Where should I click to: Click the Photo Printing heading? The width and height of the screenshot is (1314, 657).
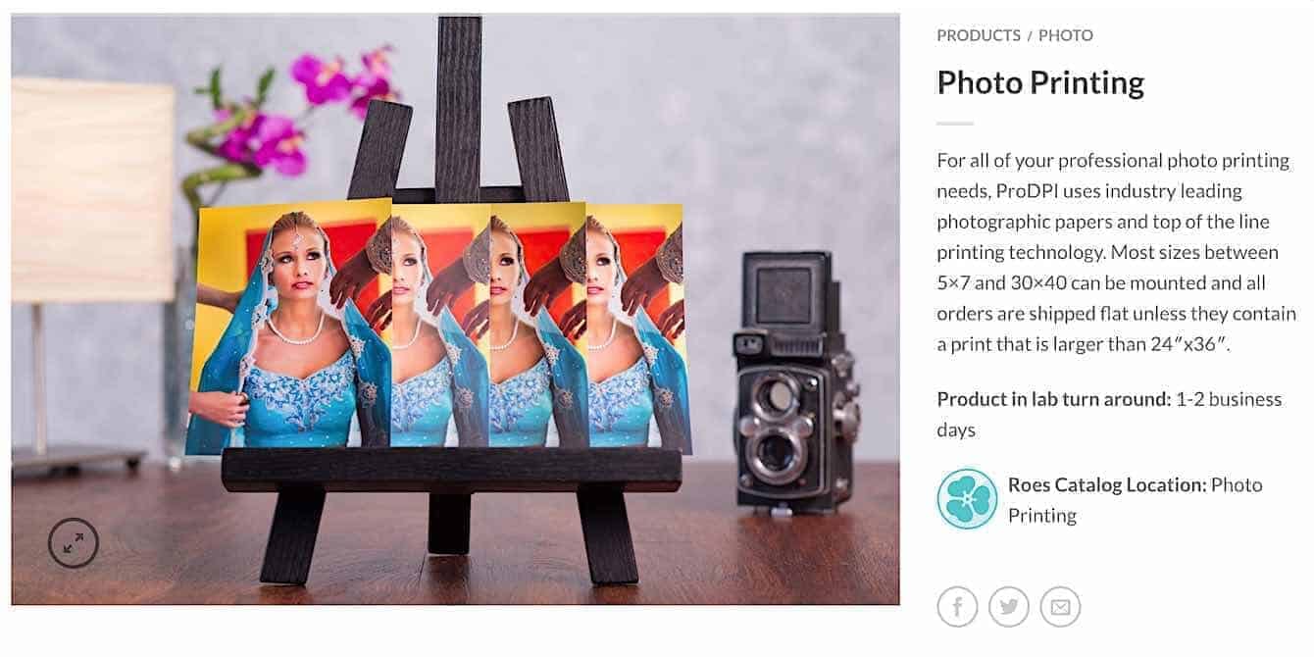(x=1040, y=82)
